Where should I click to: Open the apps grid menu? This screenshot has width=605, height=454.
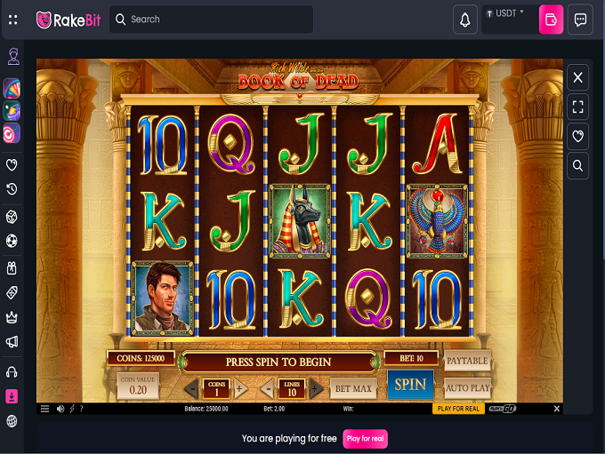coord(12,20)
